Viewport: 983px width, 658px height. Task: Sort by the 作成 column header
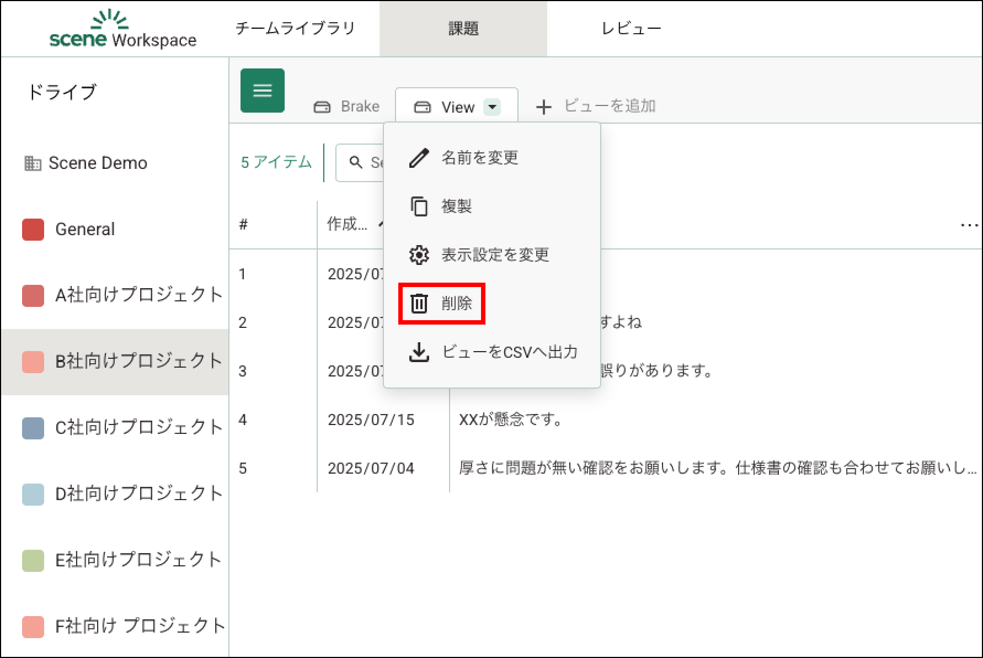(x=348, y=224)
